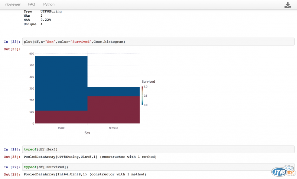Click the '0.0' legend scale value
This screenshot has width=297, height=179.
[x=146, y=105]
